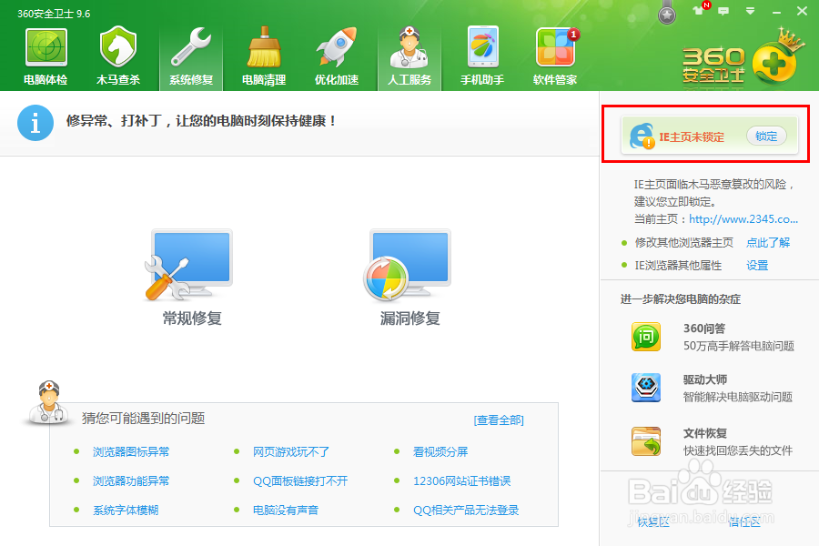
Task: Click 设置 for IE browser properties
Action: pos(757,266)
